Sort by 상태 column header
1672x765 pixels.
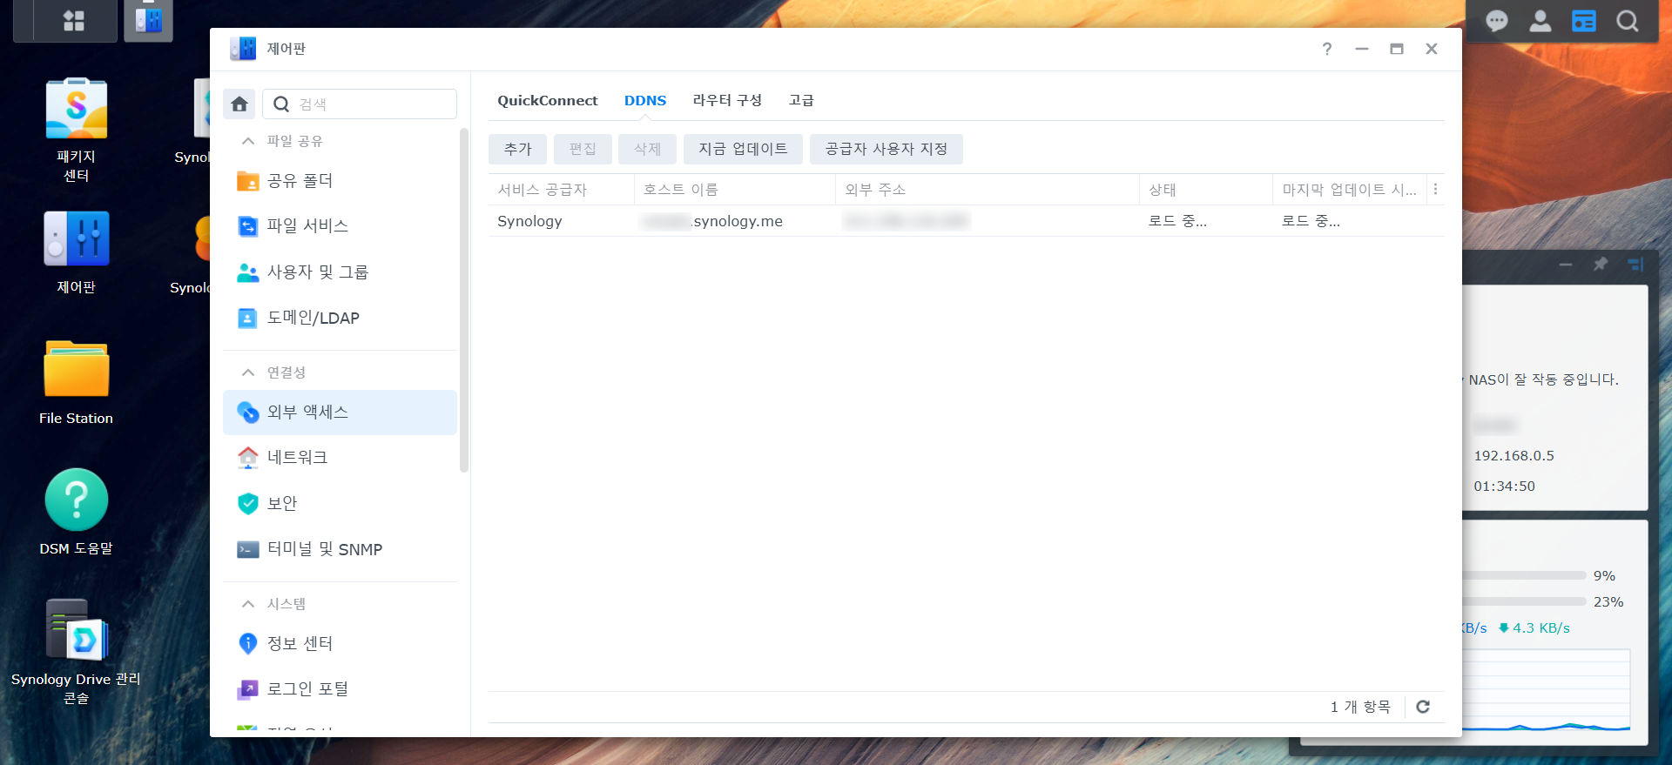click(1206, 190)
